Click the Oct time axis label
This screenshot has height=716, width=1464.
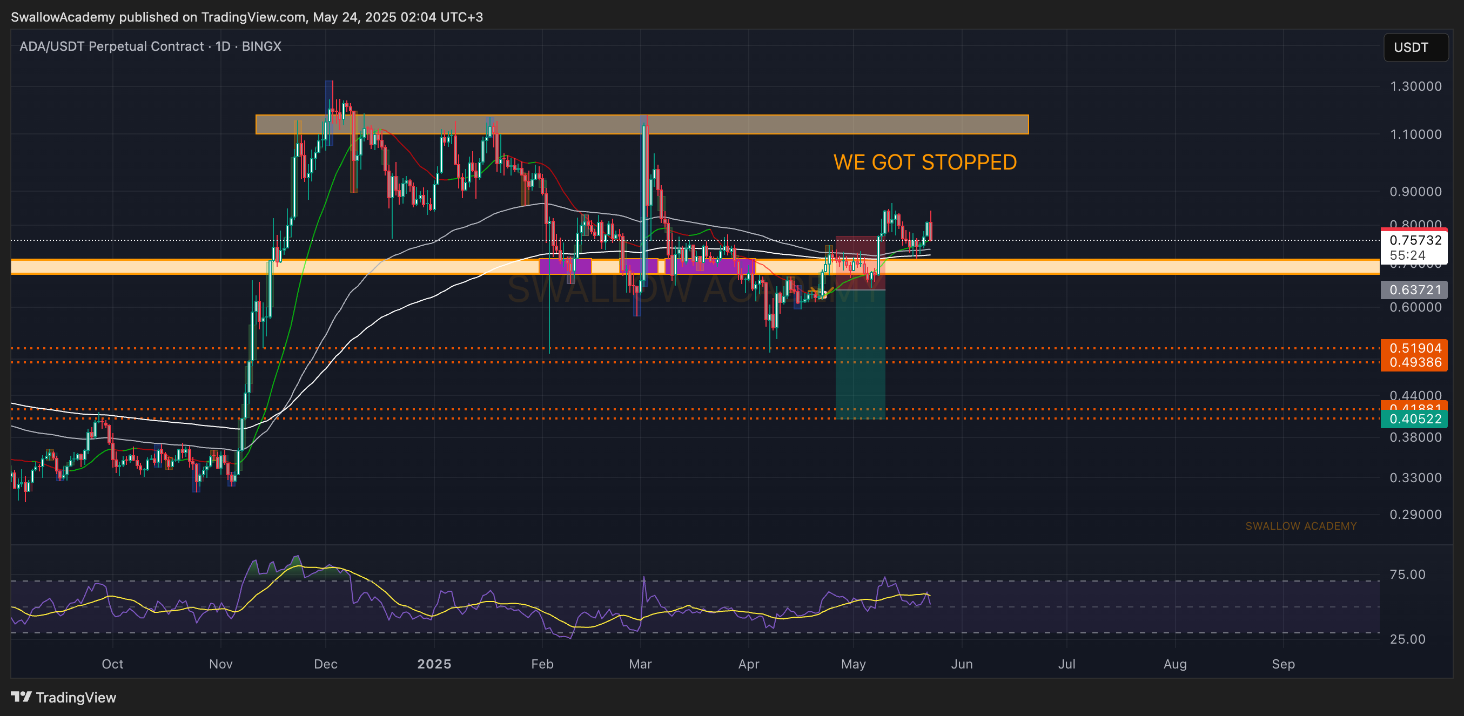point(112,664)
